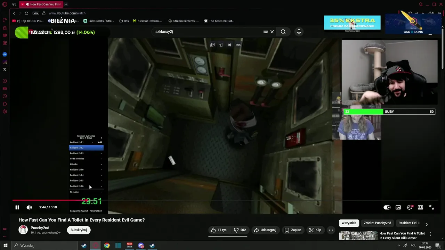The width and height of the screenshot is (445, 250).
Task: Open The best ChatBot bookmark
Action: (219, 21)
